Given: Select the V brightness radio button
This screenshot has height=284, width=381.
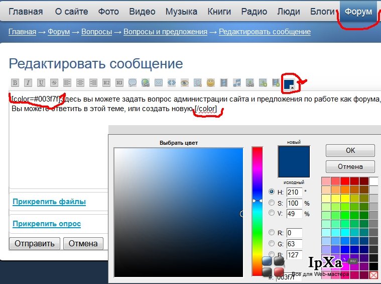Looking at the screenshot, I should click(x=272, y=213).
